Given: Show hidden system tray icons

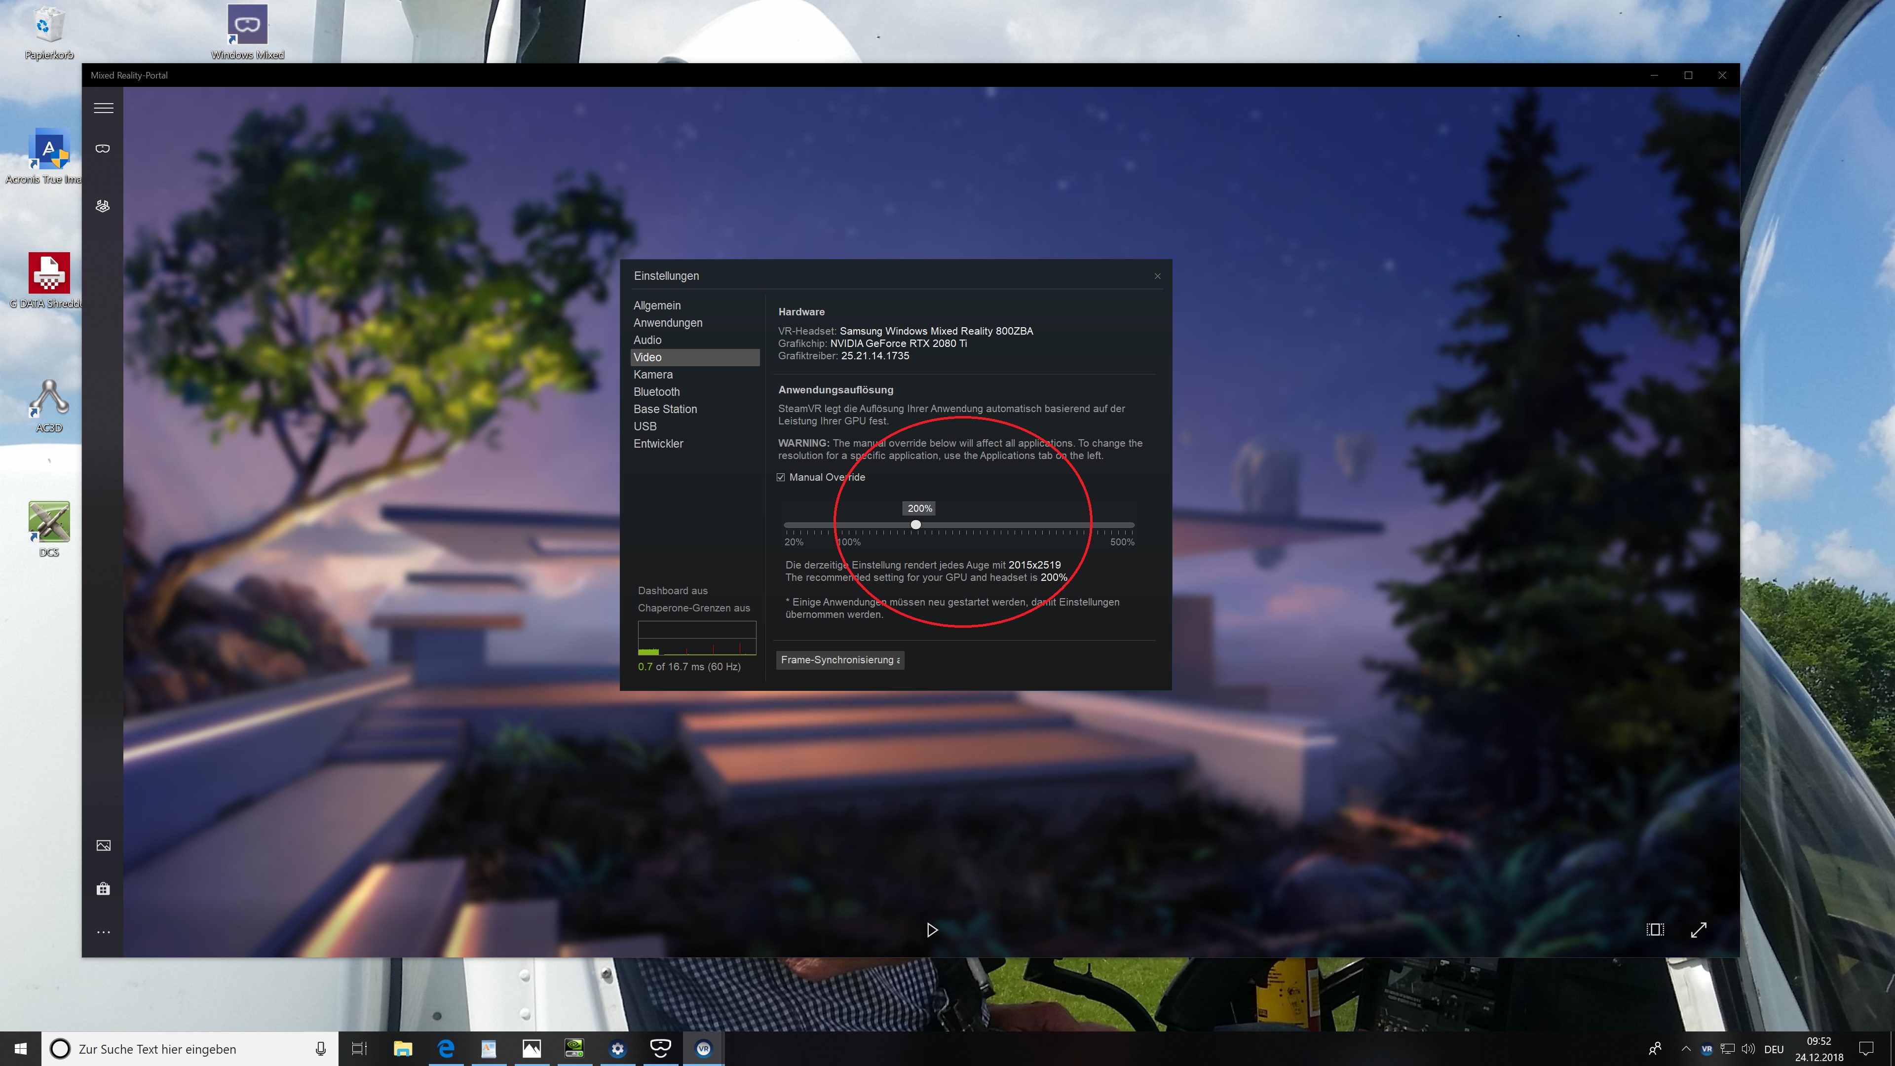Looking at the screenshot, I should point(1685,1048).
